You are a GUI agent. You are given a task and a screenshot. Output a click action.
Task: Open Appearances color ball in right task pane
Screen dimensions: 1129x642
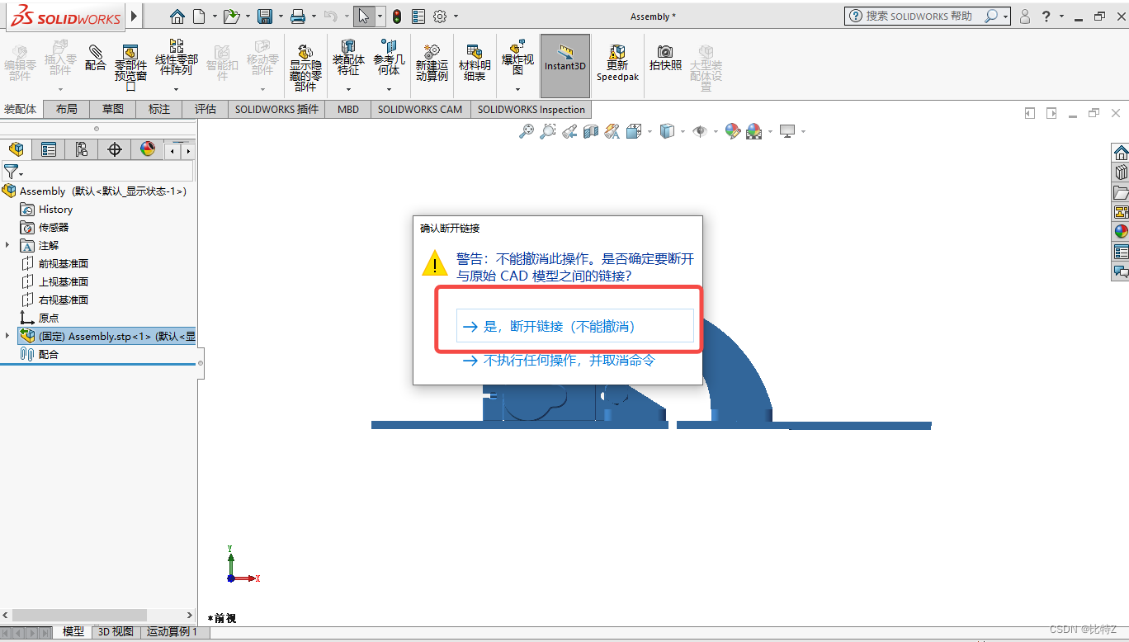click(x=1121, y=231)
